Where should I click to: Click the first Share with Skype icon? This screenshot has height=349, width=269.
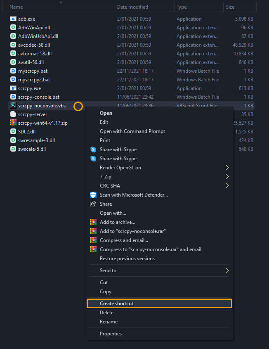(x=93, y=150)
